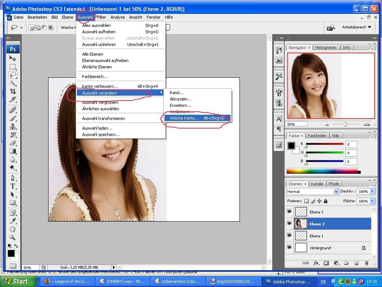Open the Arbeitsbereich workspace dropdown
This screenshot has width=382, height=287.
pyautogui.click(x=357, y=27)
